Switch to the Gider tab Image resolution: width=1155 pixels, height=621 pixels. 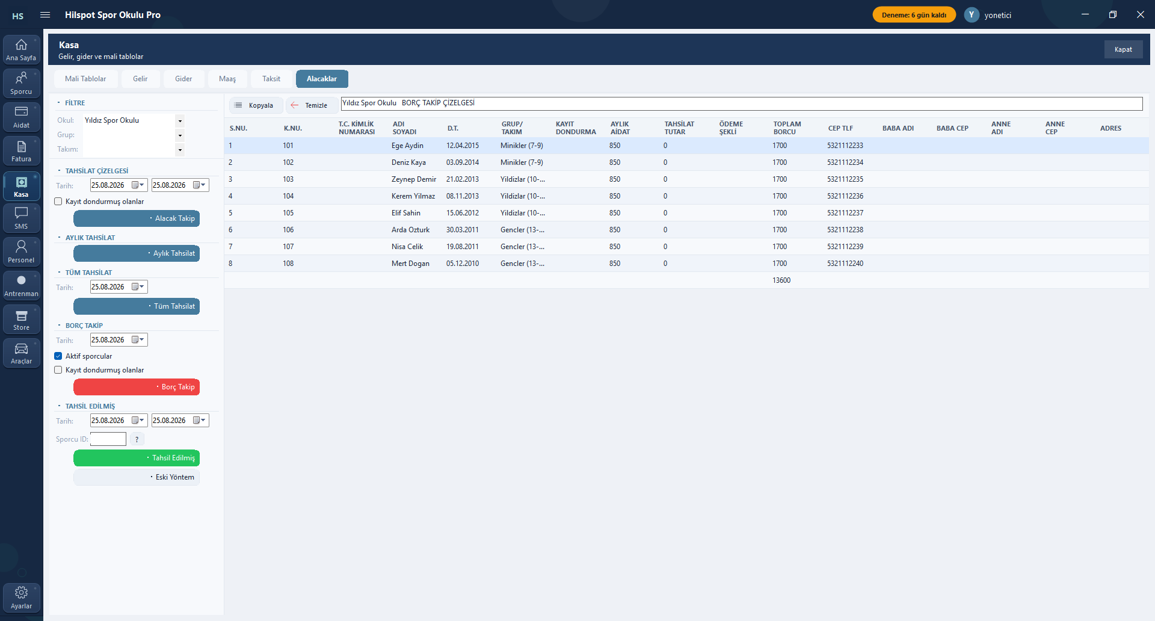pos(183,79)
